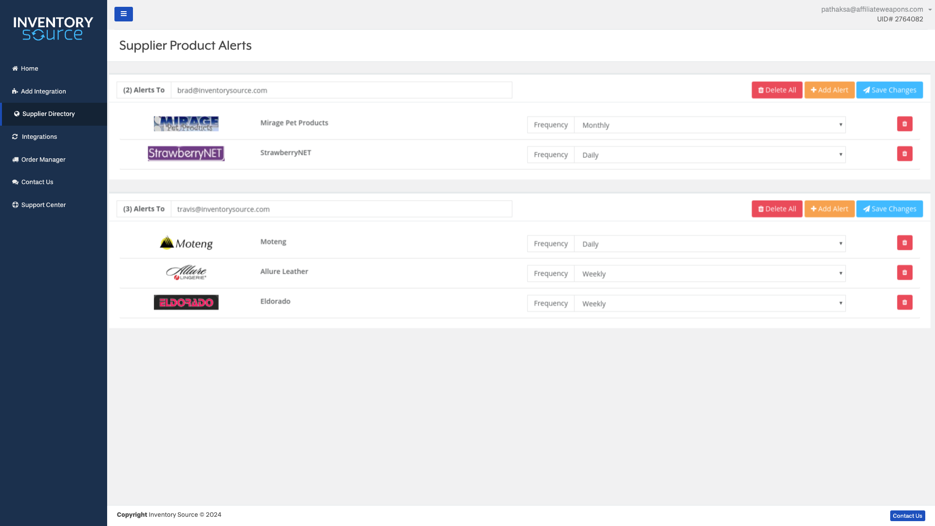This screenshot has height=526, width=935.
Task: Delete the Eldorado alert
Action: tap(905, 302)
